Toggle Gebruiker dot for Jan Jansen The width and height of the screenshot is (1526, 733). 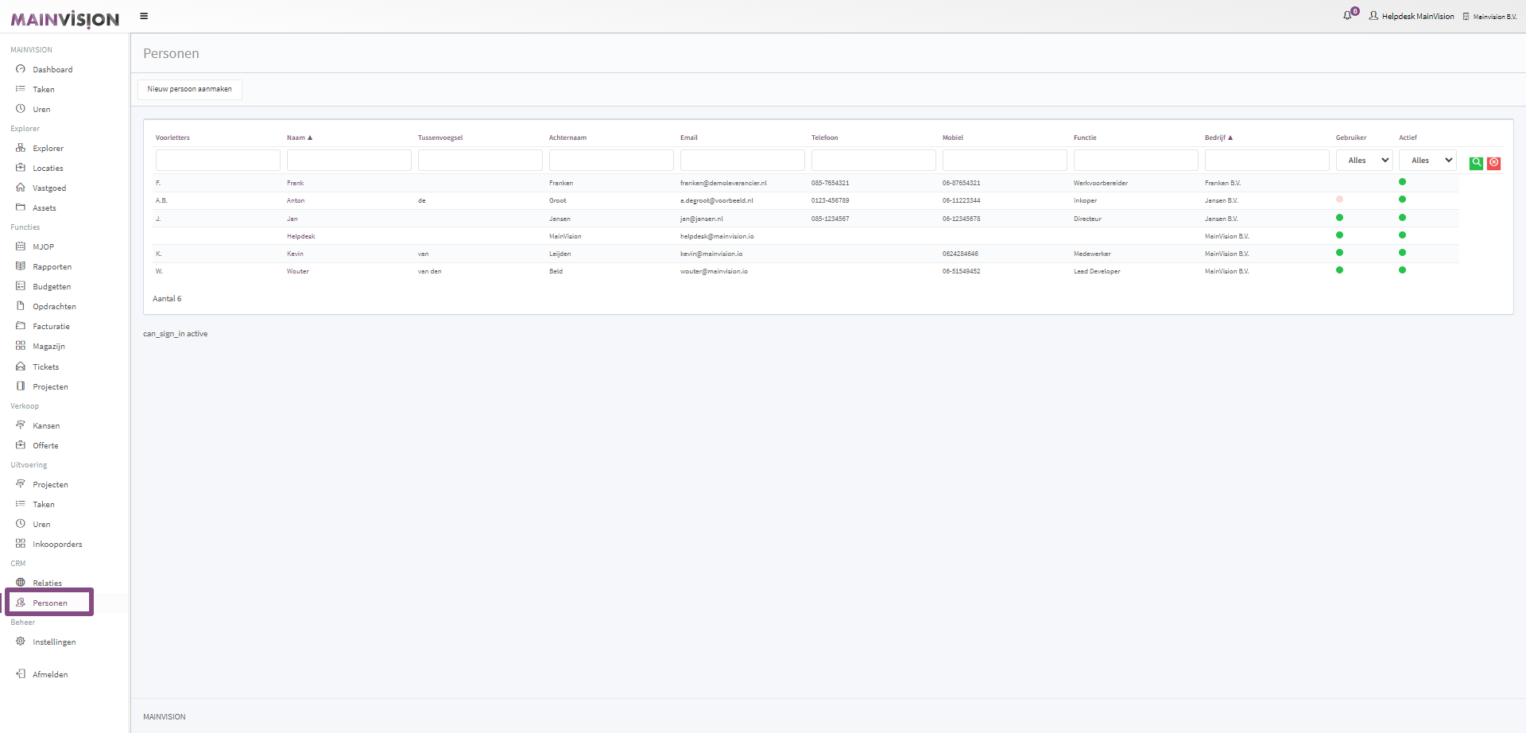tap(1340, 218)
